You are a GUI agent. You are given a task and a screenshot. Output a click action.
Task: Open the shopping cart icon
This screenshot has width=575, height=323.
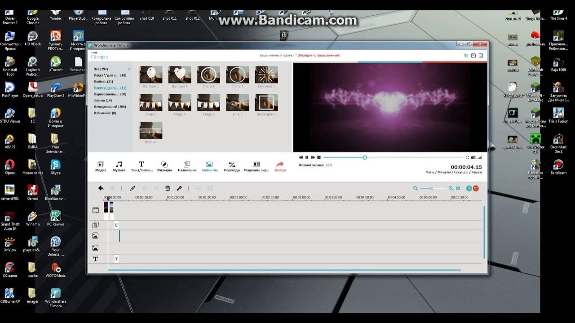[466, 56]
